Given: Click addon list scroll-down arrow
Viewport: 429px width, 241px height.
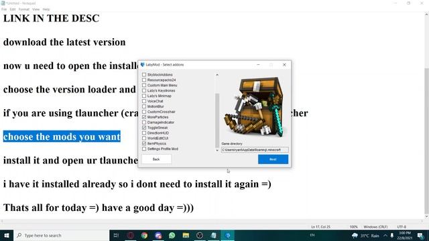Looking at the screenshot, I should (217, 150).
